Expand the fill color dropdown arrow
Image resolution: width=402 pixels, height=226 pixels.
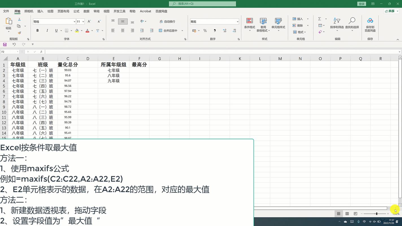click(x=82, y=31)
